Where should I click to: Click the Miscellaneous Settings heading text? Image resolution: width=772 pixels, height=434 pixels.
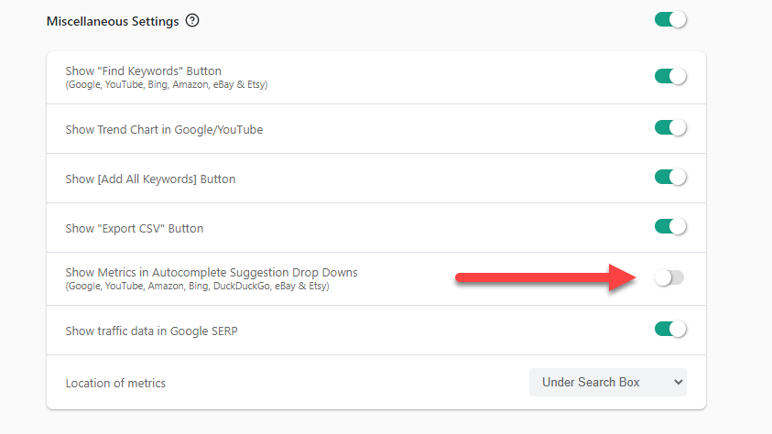tap(113, 21)
